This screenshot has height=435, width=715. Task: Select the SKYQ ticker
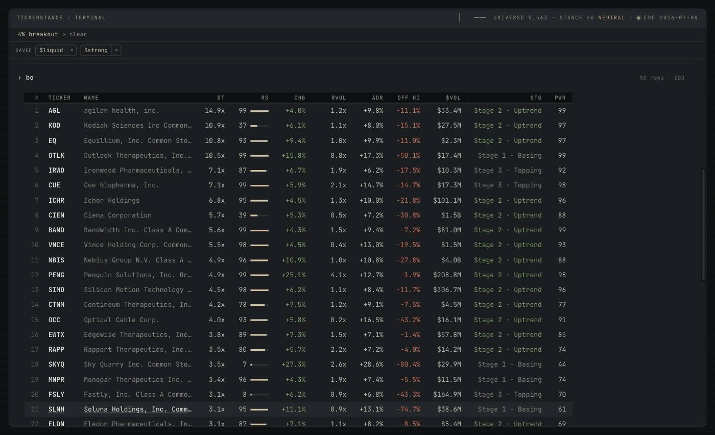tap(56, 365)
